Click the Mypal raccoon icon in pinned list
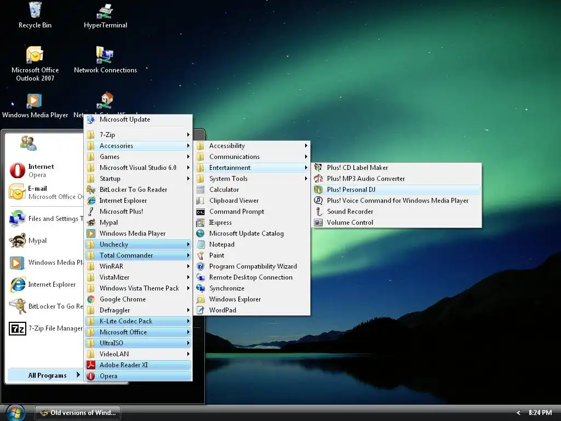561x421 pixels. [17, 241]
